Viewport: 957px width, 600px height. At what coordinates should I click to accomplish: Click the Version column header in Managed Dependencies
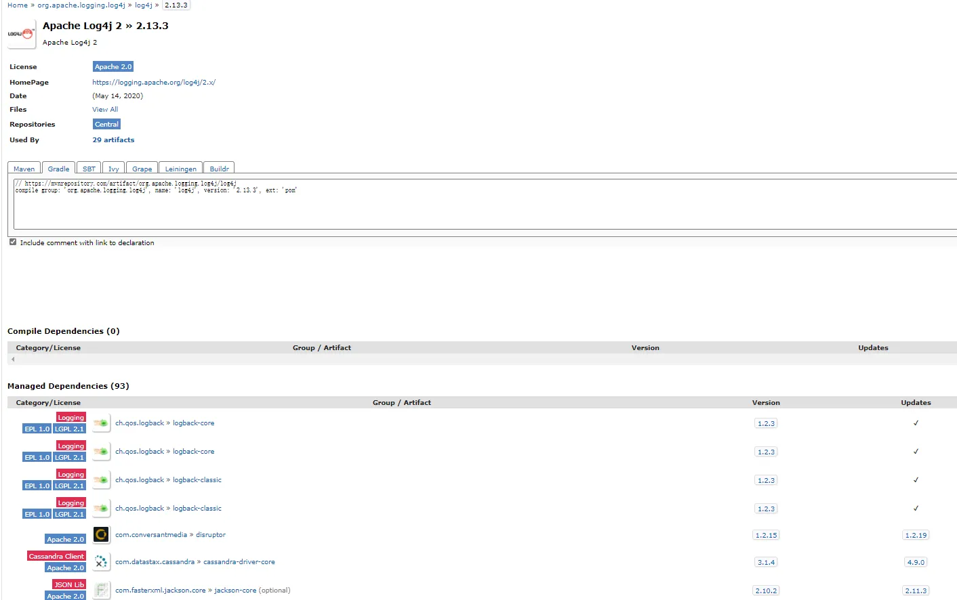[766, 403]
